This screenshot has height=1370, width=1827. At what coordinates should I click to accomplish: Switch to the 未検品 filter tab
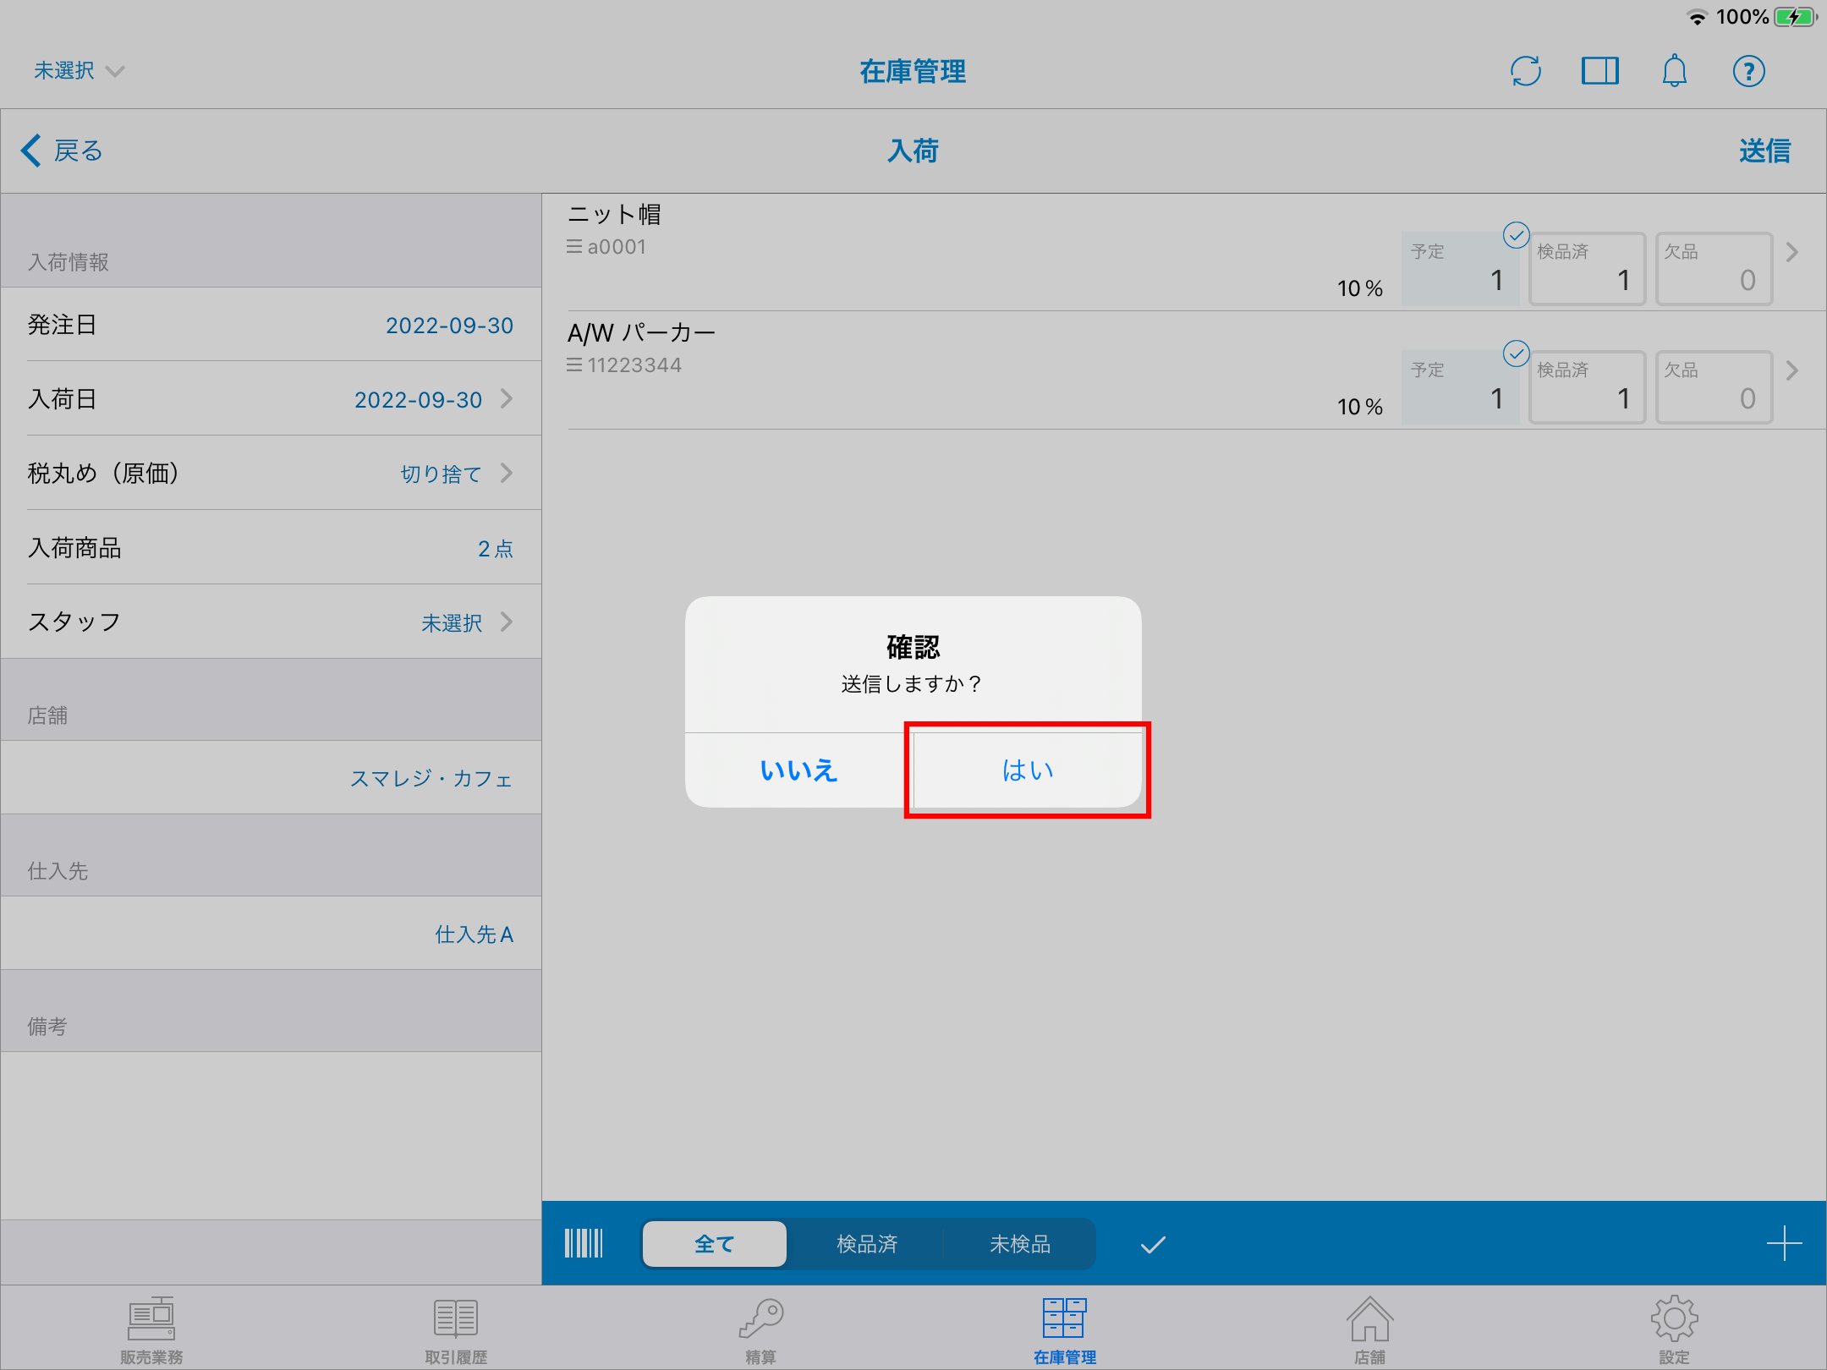1019,1244
